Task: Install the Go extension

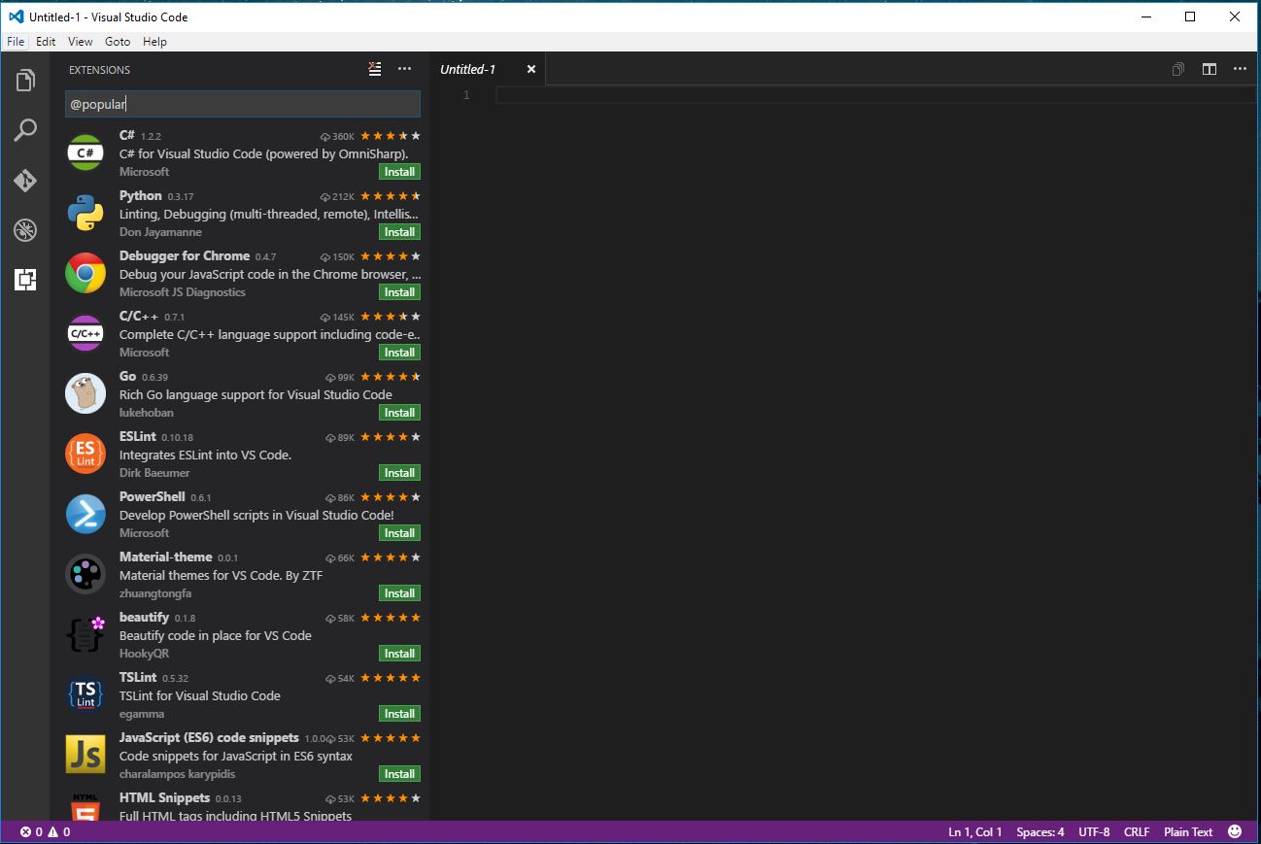Action: point(399,413)
